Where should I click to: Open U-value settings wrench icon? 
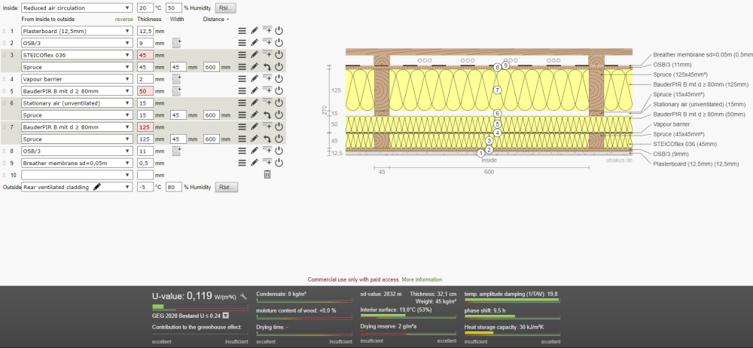click(243, 297)
